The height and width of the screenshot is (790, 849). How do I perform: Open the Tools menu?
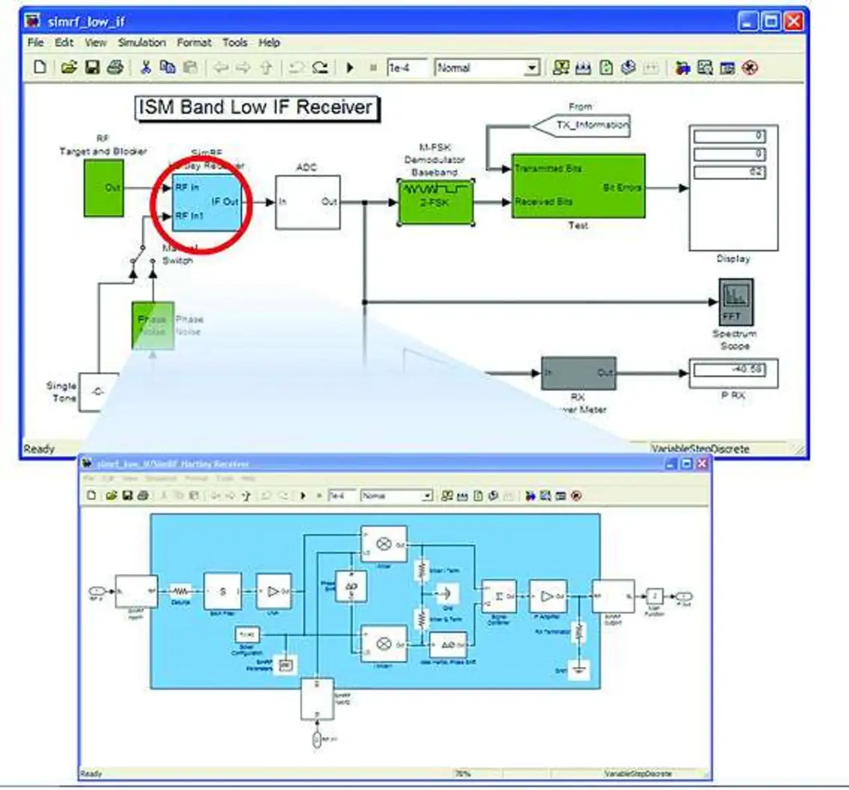[x=235, y=42]
